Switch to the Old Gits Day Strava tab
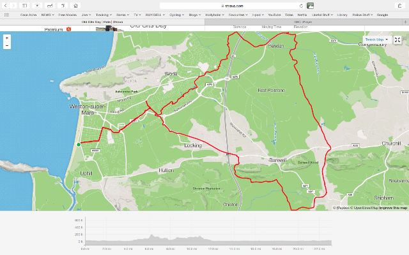Image resolution: width=409 pixels, height=255 pixels. [x=102, y=22]
